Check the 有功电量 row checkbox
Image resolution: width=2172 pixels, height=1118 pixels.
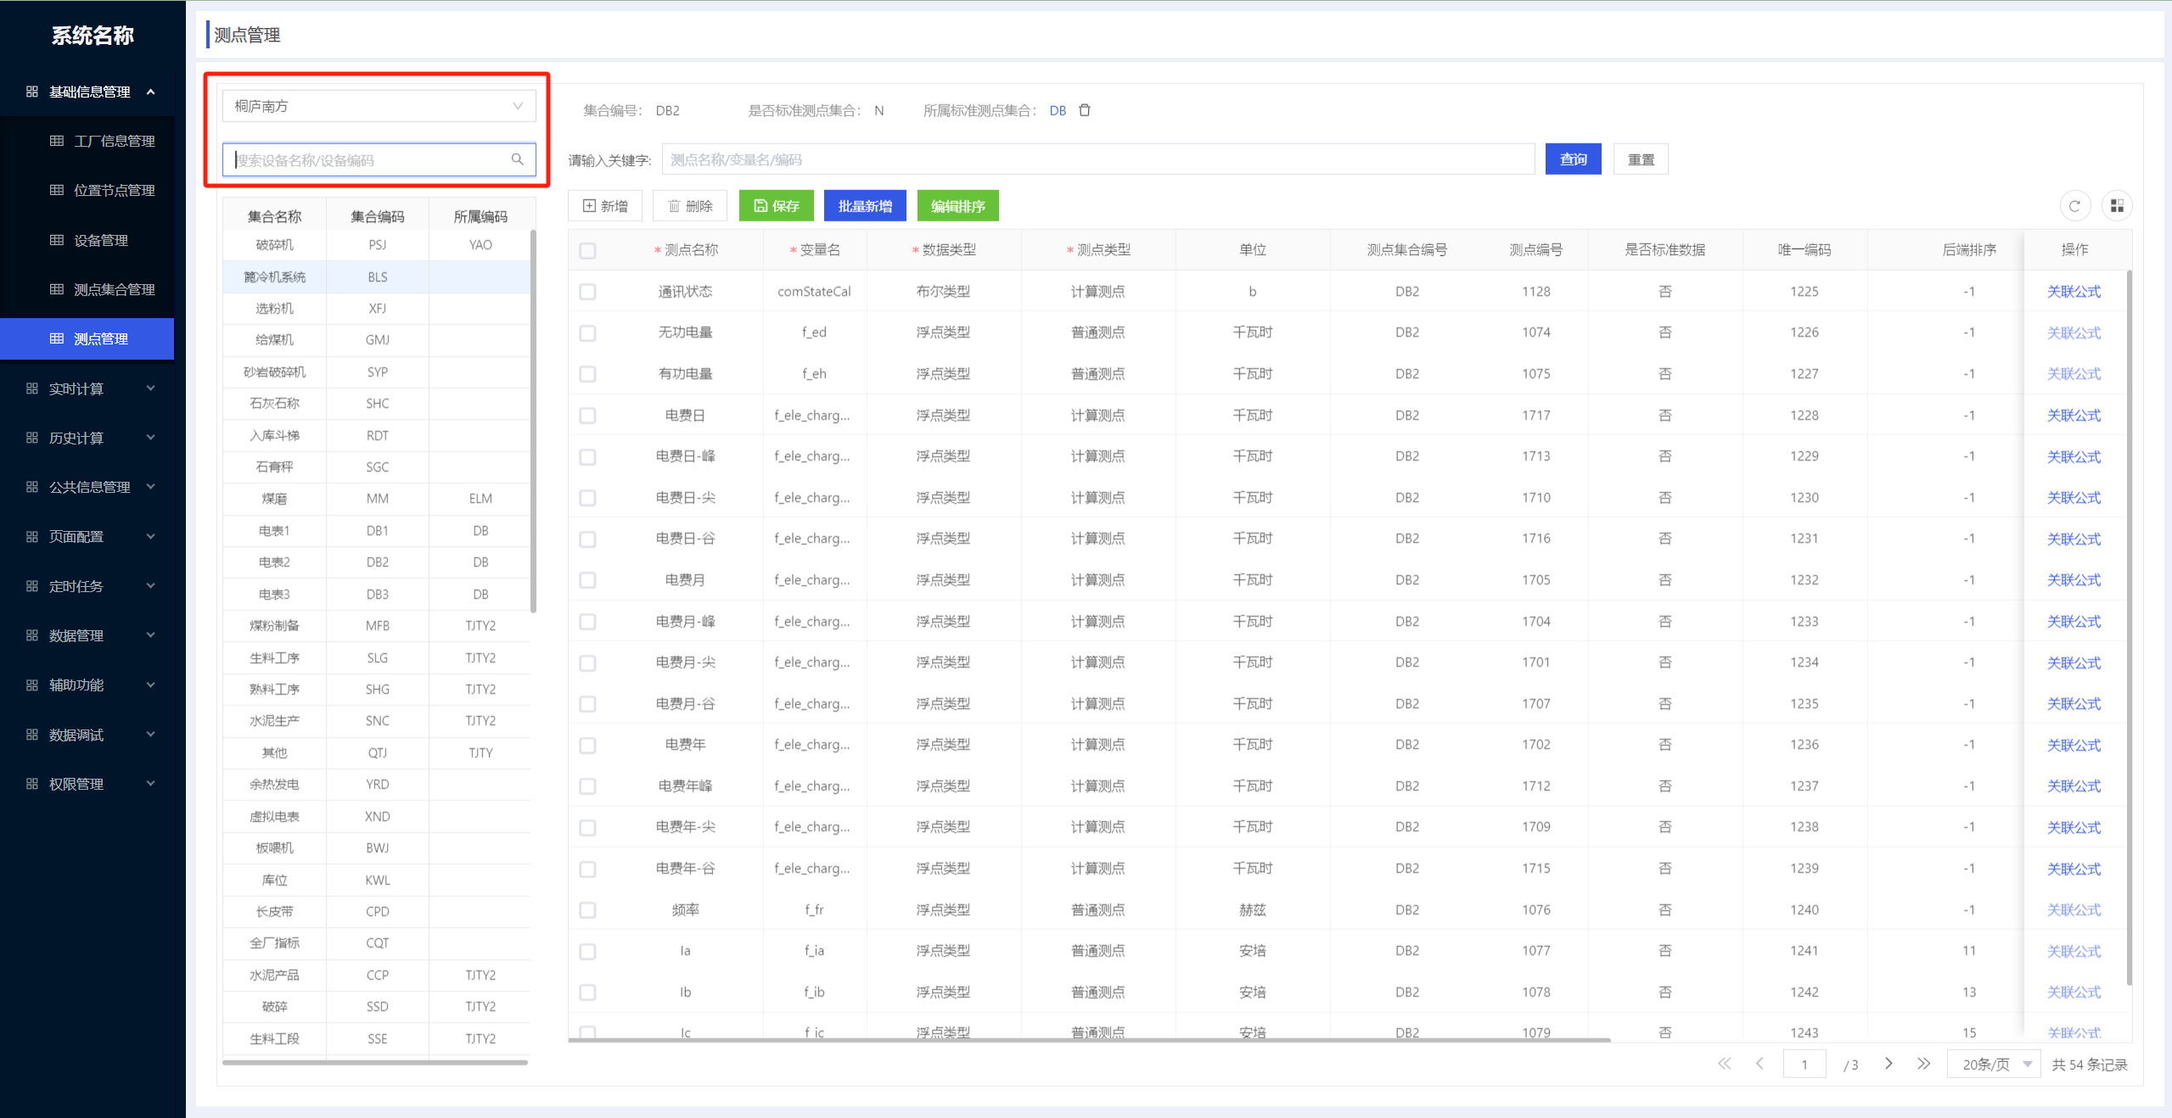pos(587,374)
